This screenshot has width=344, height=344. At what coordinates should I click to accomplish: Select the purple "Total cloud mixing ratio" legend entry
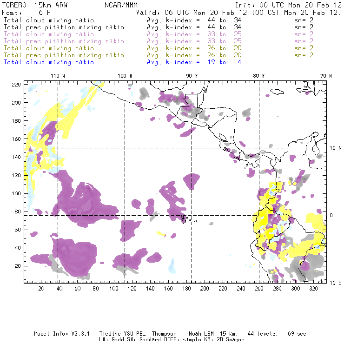49,34
